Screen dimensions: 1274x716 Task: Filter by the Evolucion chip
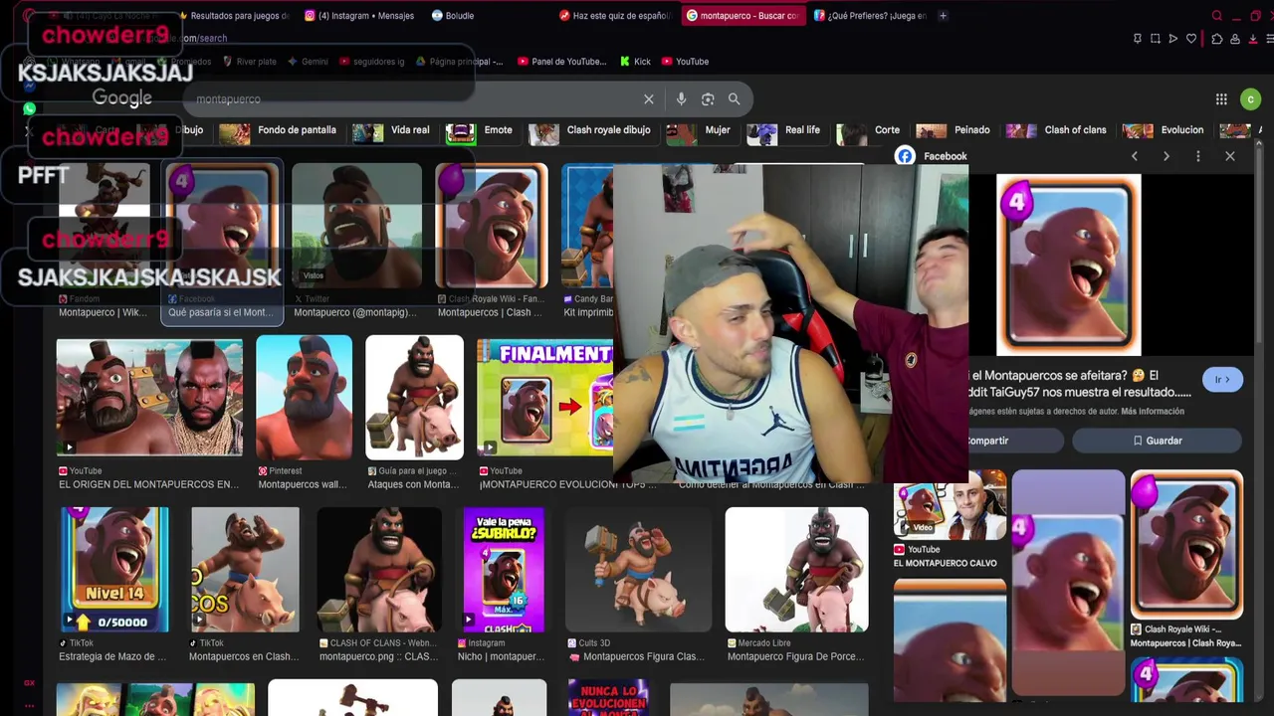1165,131
